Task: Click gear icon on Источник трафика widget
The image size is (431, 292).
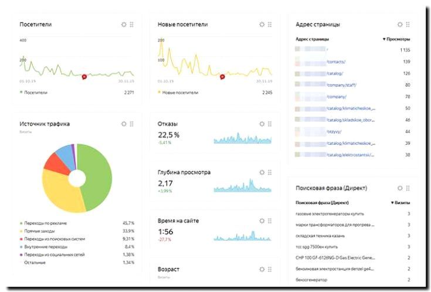Action: coord(124,124)
